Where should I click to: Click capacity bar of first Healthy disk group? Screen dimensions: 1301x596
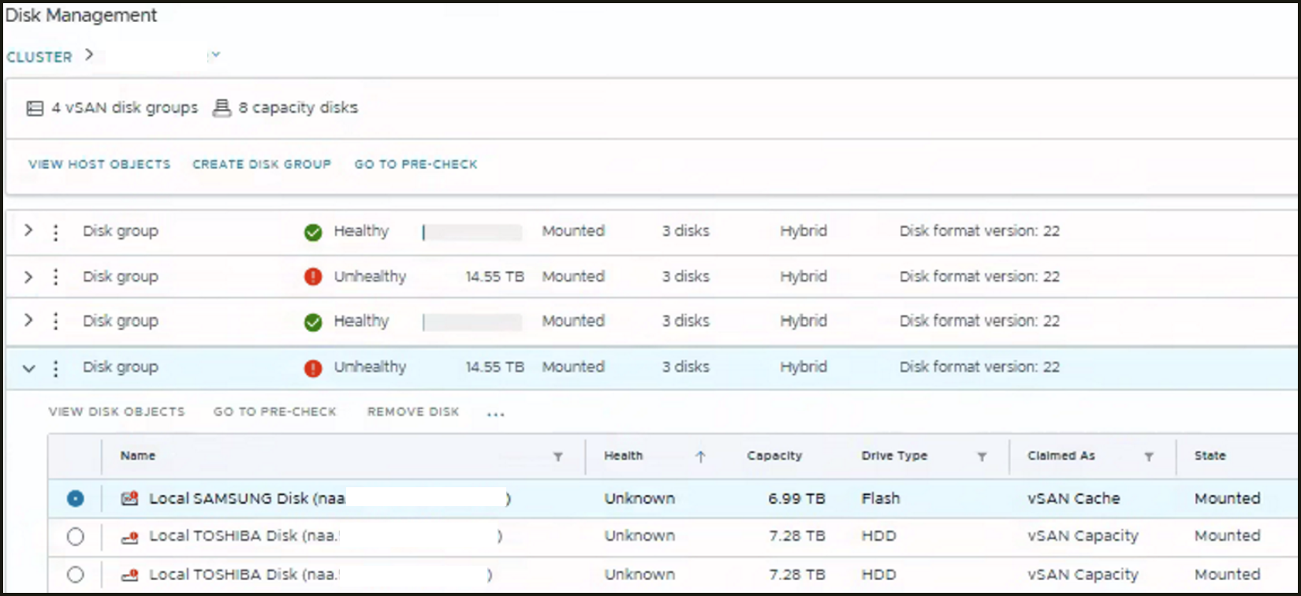[x=472, y=233]
